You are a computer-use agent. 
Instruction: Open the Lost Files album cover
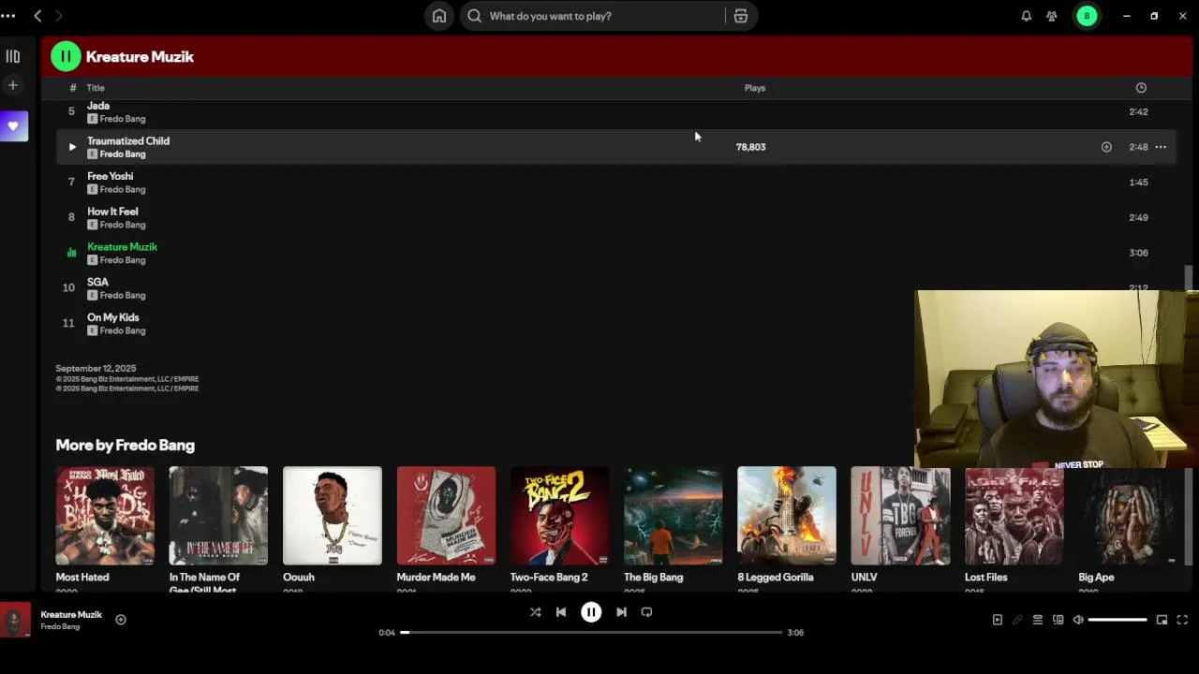tap(1014, 516)
